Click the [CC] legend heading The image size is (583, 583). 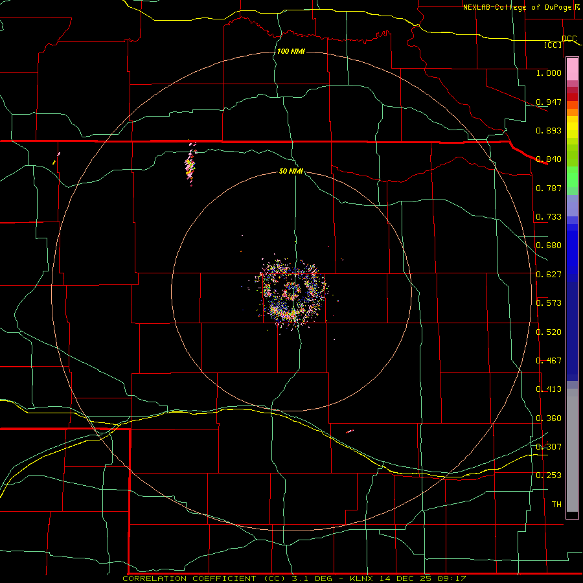(x=553, y=45)
